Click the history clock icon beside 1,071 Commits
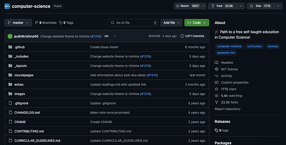The image size is (286, 145). pos(182,36)
